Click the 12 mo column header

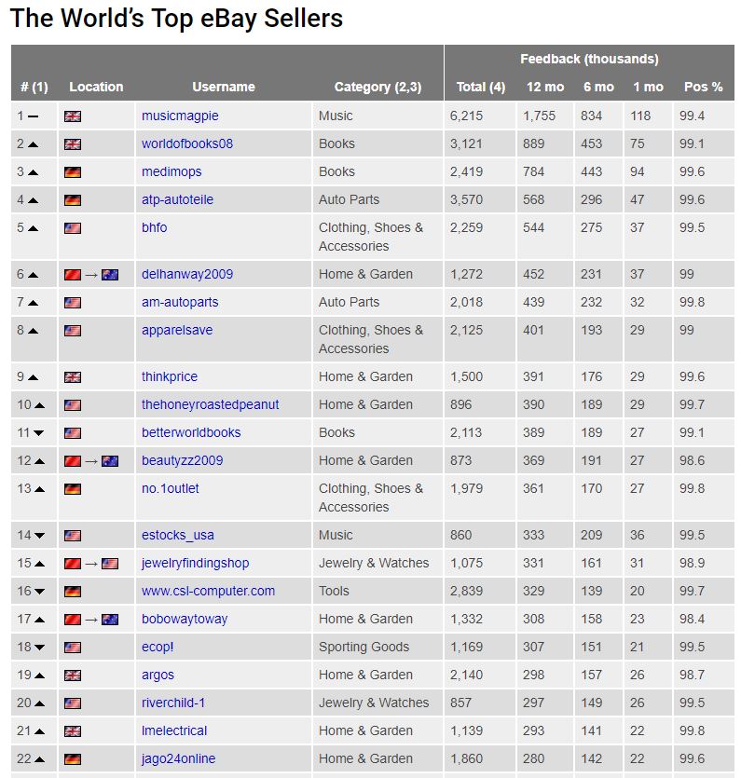(545, 87)
